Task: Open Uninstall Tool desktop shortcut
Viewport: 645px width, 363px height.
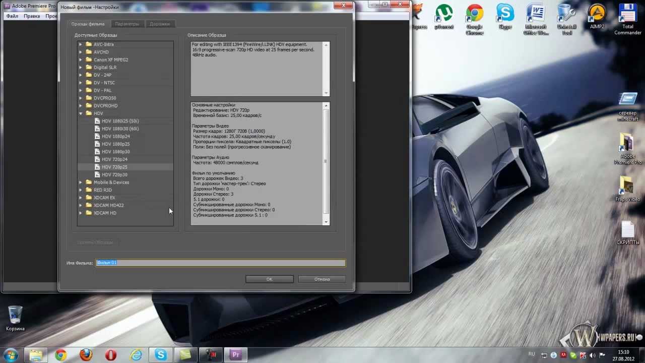Action: [566, 19]
